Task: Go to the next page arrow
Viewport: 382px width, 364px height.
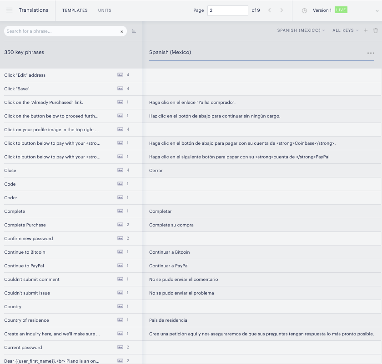Action: click(281, 10)
